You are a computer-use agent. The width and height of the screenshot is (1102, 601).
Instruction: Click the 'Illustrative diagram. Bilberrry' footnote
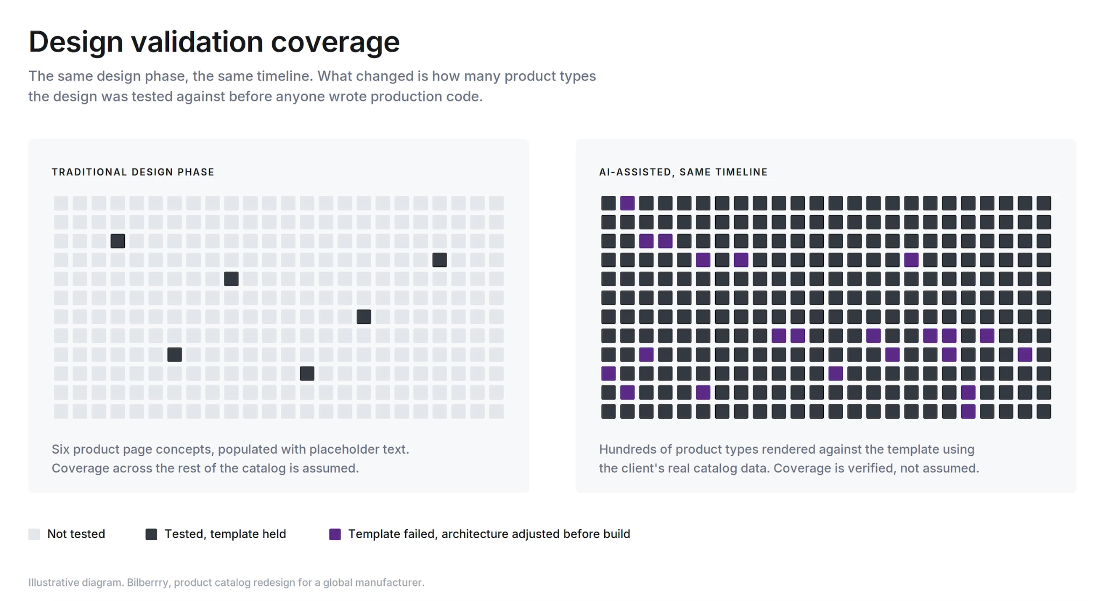[x=226, y=583]
